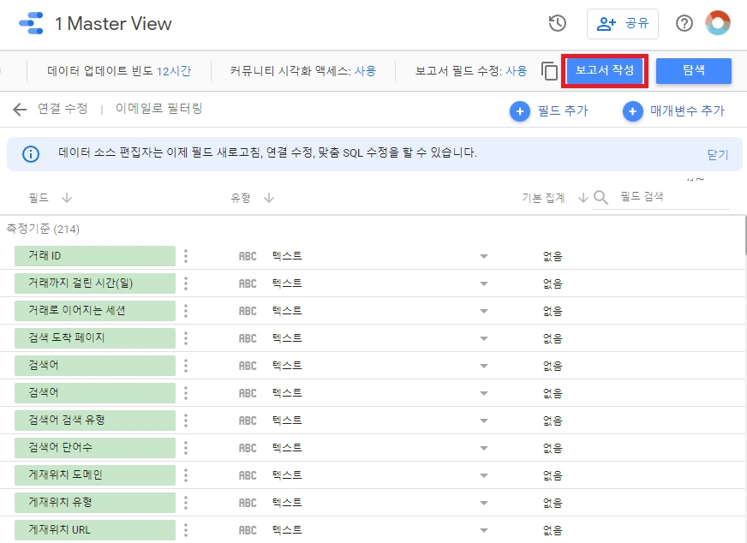The height and width of the screenshot is (543, 747).
Task: Click the info icon in the notification banner
Action: 33,154
